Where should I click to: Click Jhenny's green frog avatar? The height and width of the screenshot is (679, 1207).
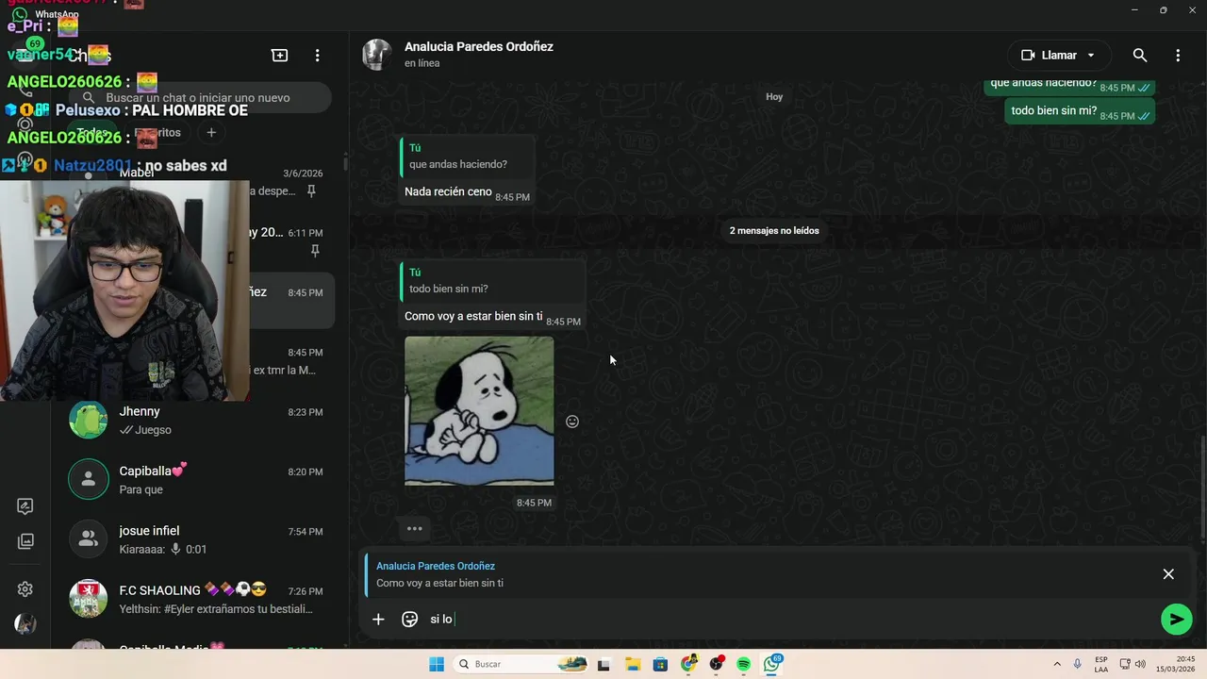[x=89, y=420]
